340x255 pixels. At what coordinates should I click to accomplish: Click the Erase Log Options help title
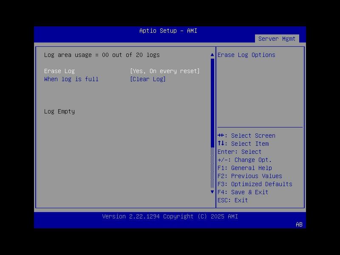(x=246, y=54)
